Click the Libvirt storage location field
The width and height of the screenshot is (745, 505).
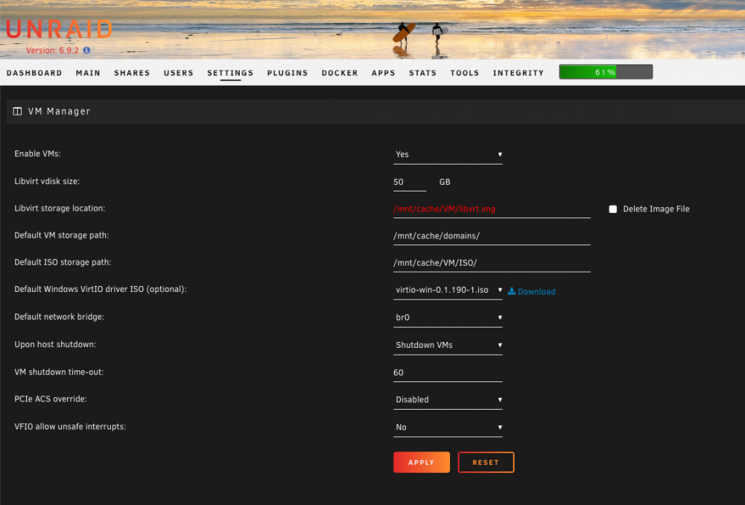492,209
